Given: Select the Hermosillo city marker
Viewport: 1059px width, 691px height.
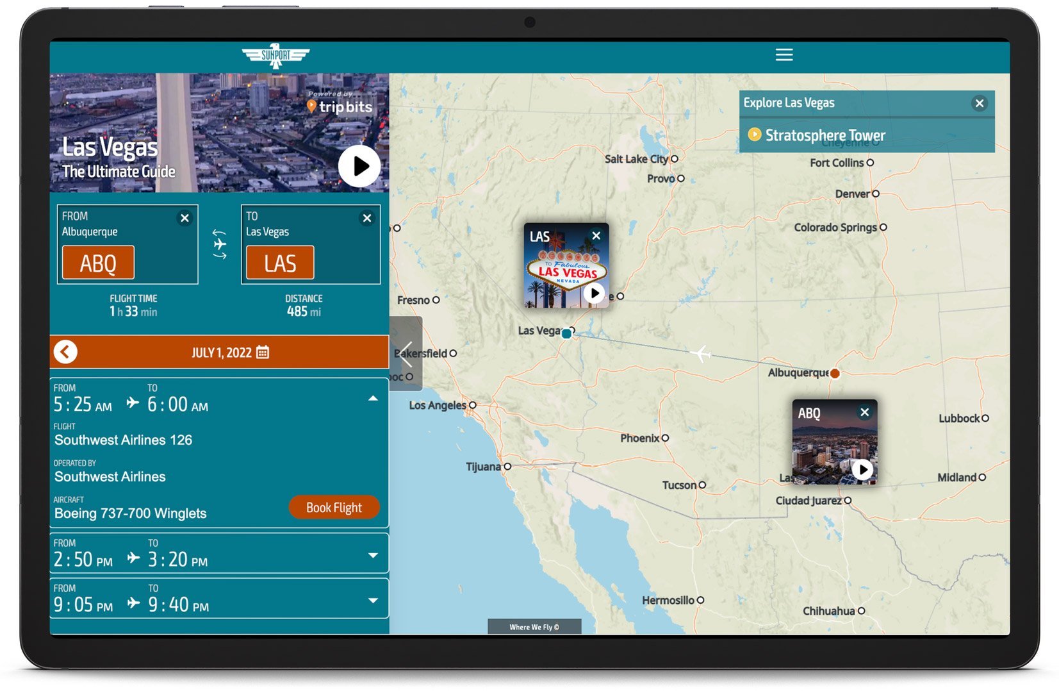Looking at the screenshot, I should pos(700,600).
